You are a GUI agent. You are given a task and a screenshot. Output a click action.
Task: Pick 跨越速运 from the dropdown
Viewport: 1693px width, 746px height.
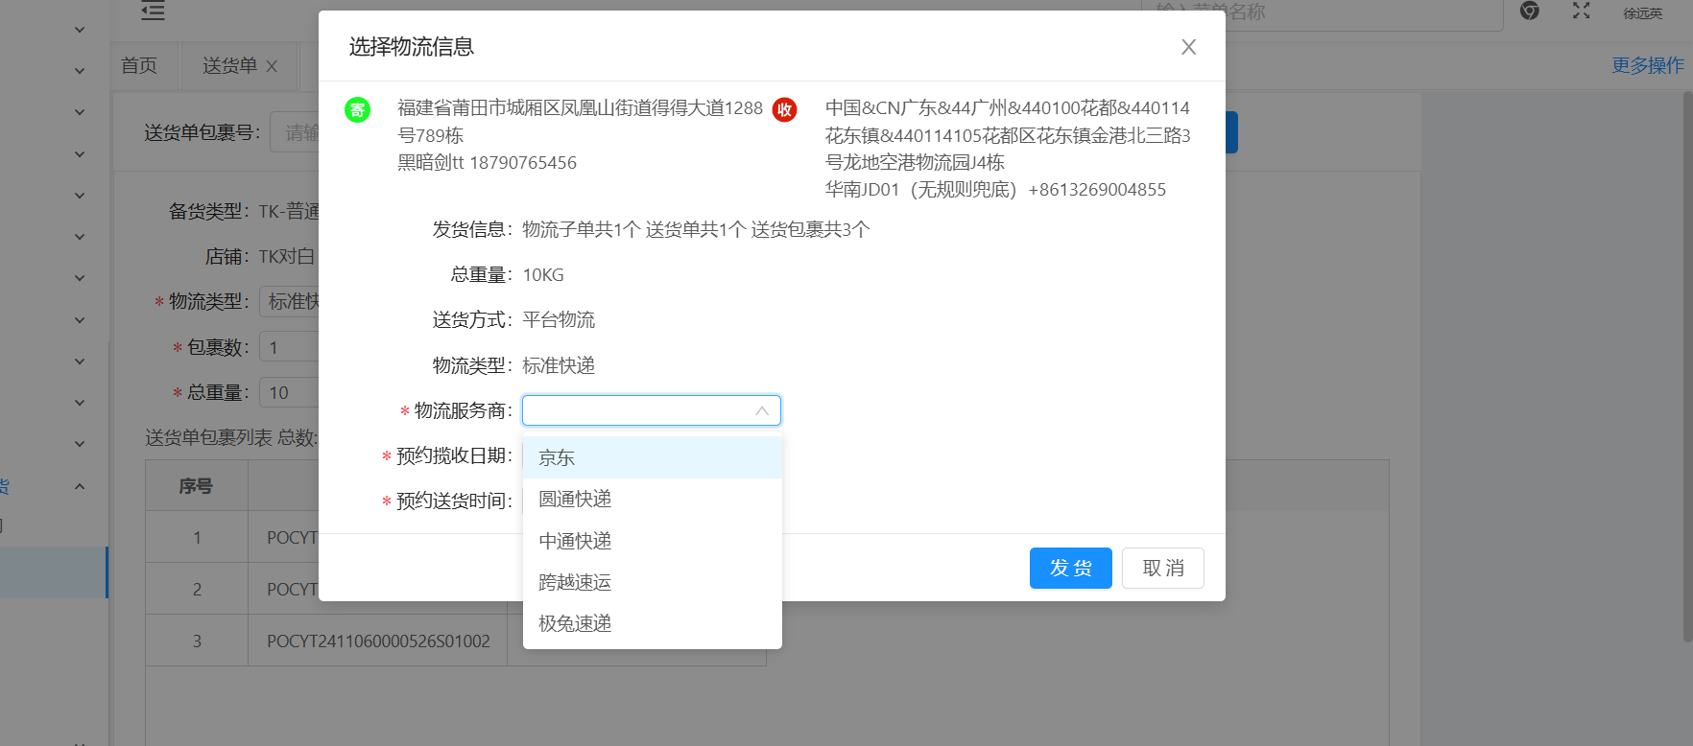575,582
